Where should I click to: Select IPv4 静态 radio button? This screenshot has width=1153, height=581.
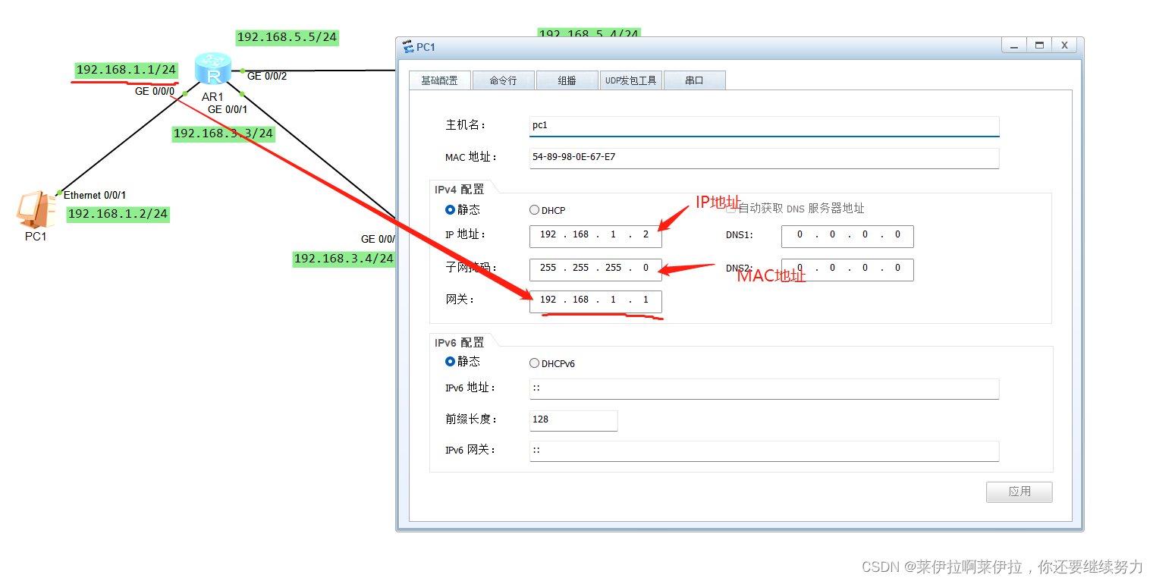tap(451, 210)
